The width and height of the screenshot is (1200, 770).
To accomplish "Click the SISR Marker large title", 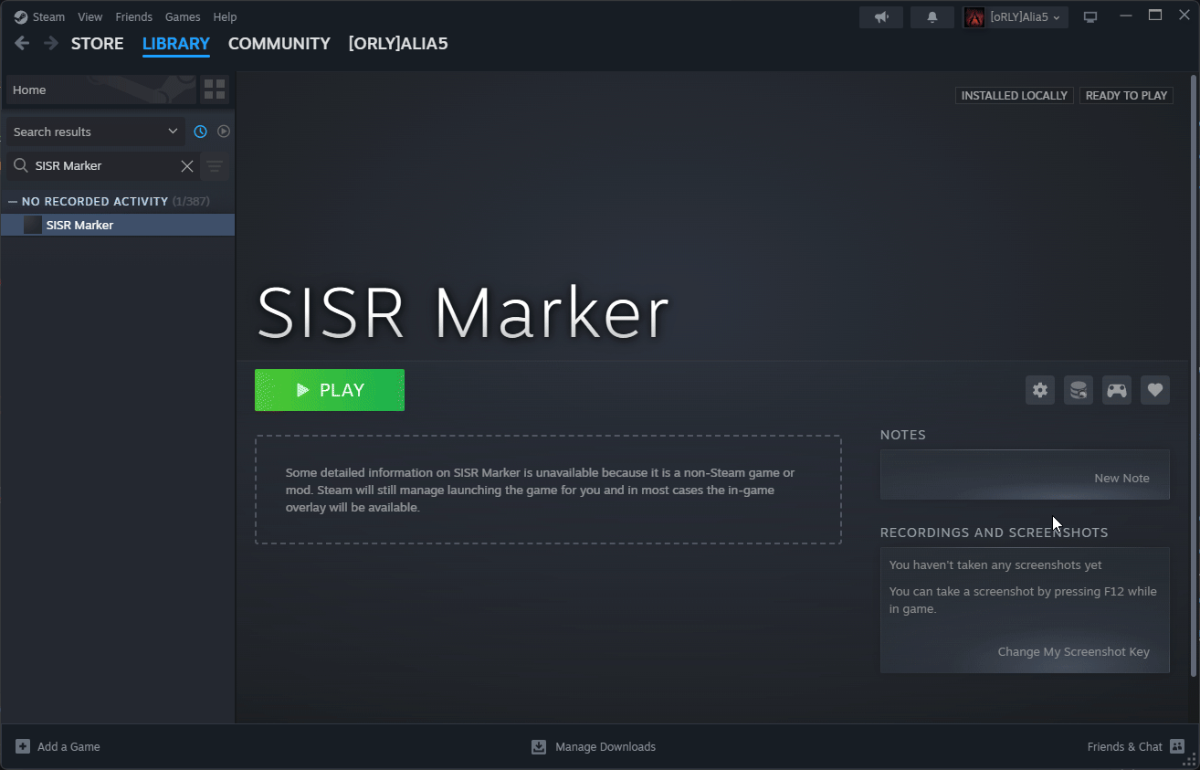I will 463,312.
